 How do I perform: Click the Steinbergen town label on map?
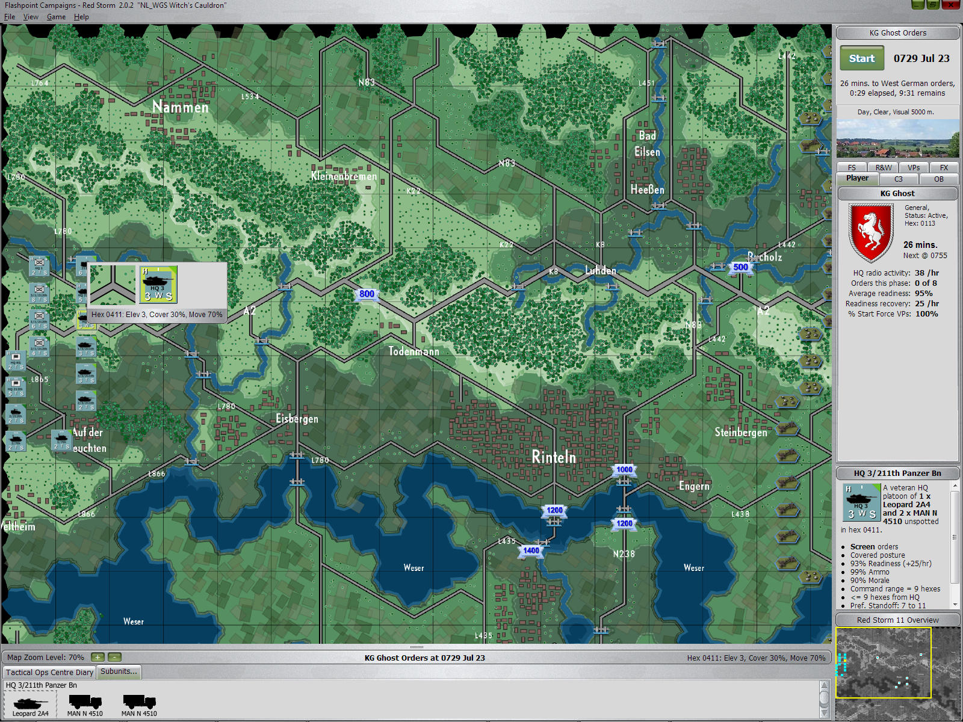point(741,432)
